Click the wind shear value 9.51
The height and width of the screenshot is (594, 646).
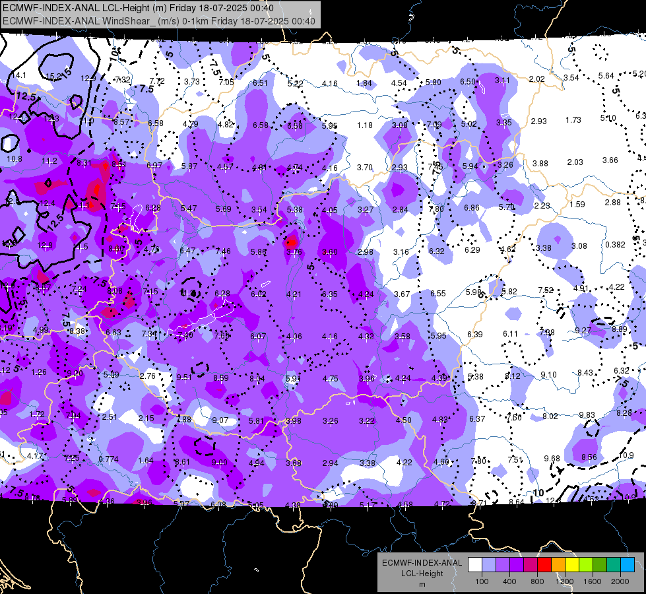click(184, 377)
